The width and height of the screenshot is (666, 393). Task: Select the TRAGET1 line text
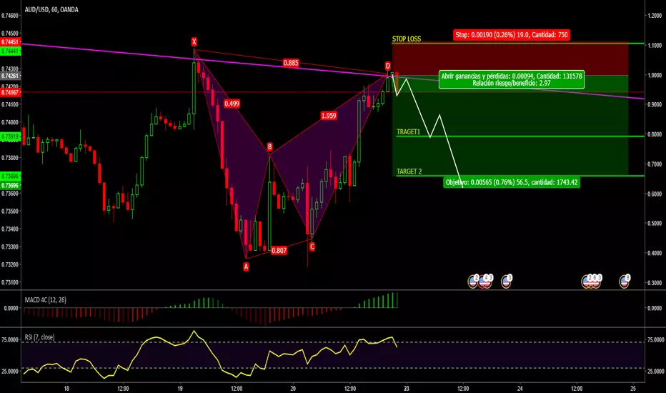click(408, 132)
